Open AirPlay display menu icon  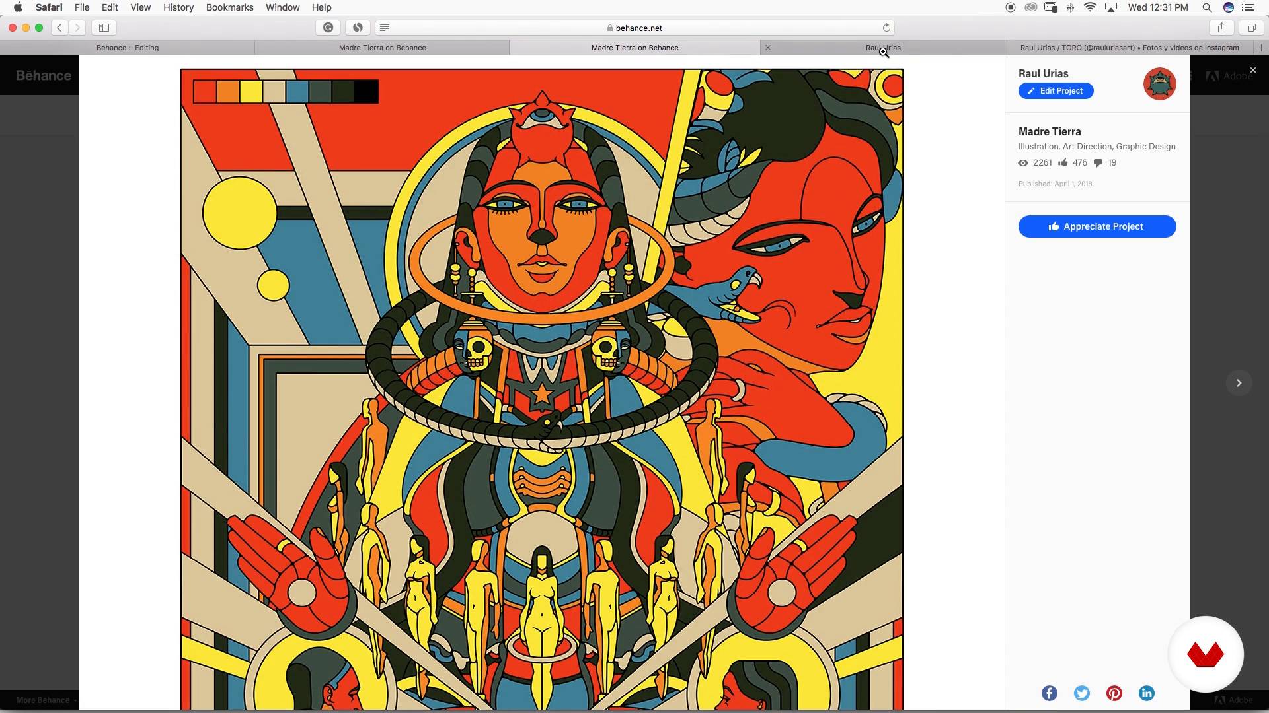[x=1111, y=7]
